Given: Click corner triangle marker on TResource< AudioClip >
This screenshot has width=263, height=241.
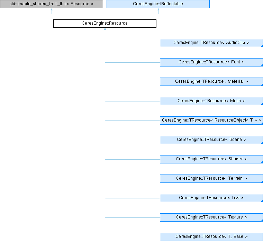Looking at the screenshot, I should [262, 46].
